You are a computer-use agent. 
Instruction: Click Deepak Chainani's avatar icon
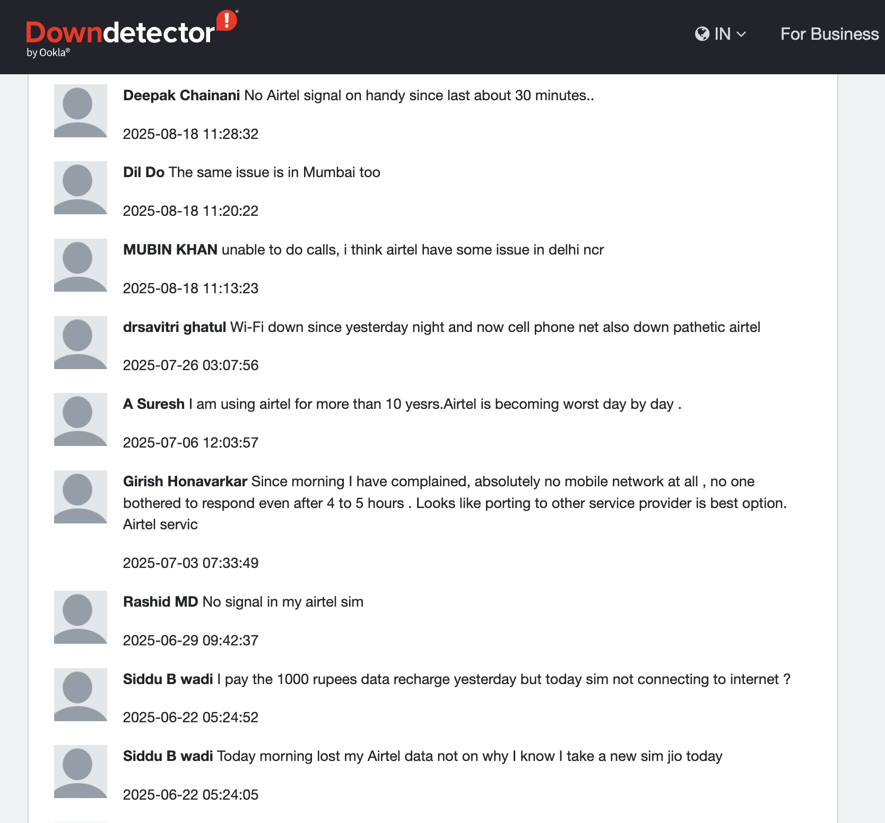[81, 111]
